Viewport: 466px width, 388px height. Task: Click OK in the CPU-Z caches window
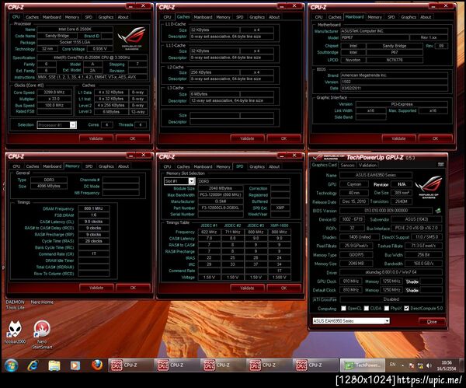(x=283, y=138)
